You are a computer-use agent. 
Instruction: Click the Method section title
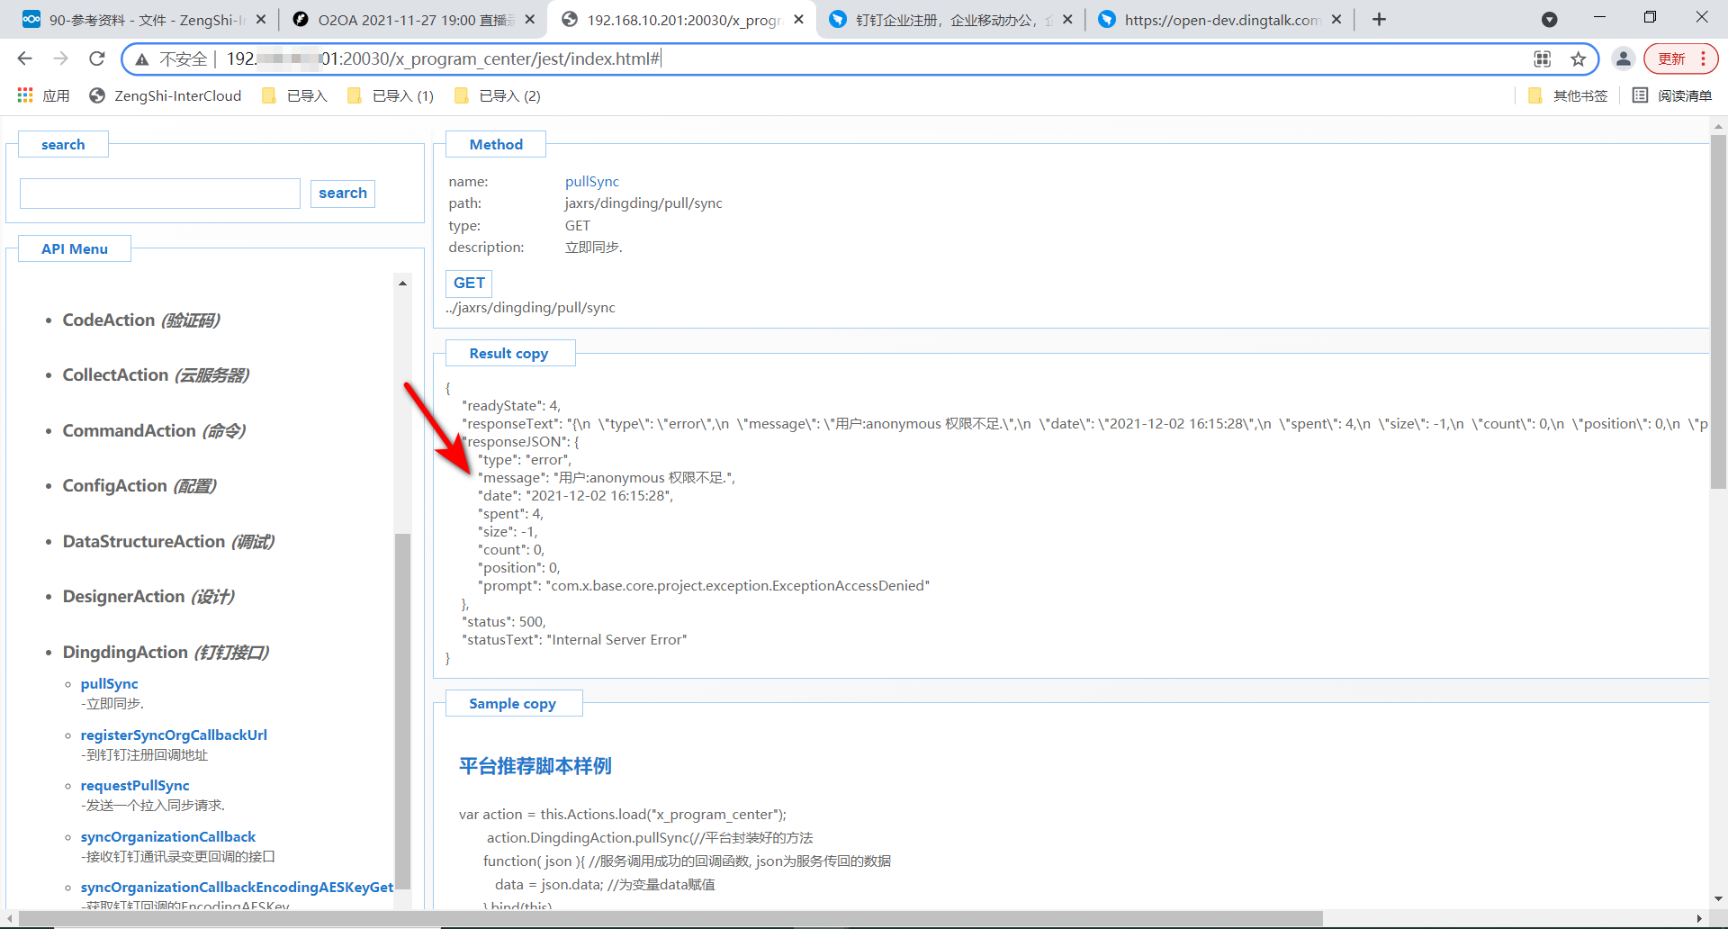coord(496,145)
